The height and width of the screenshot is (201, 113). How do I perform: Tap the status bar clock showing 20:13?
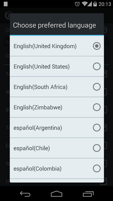(x=105, y=4)
